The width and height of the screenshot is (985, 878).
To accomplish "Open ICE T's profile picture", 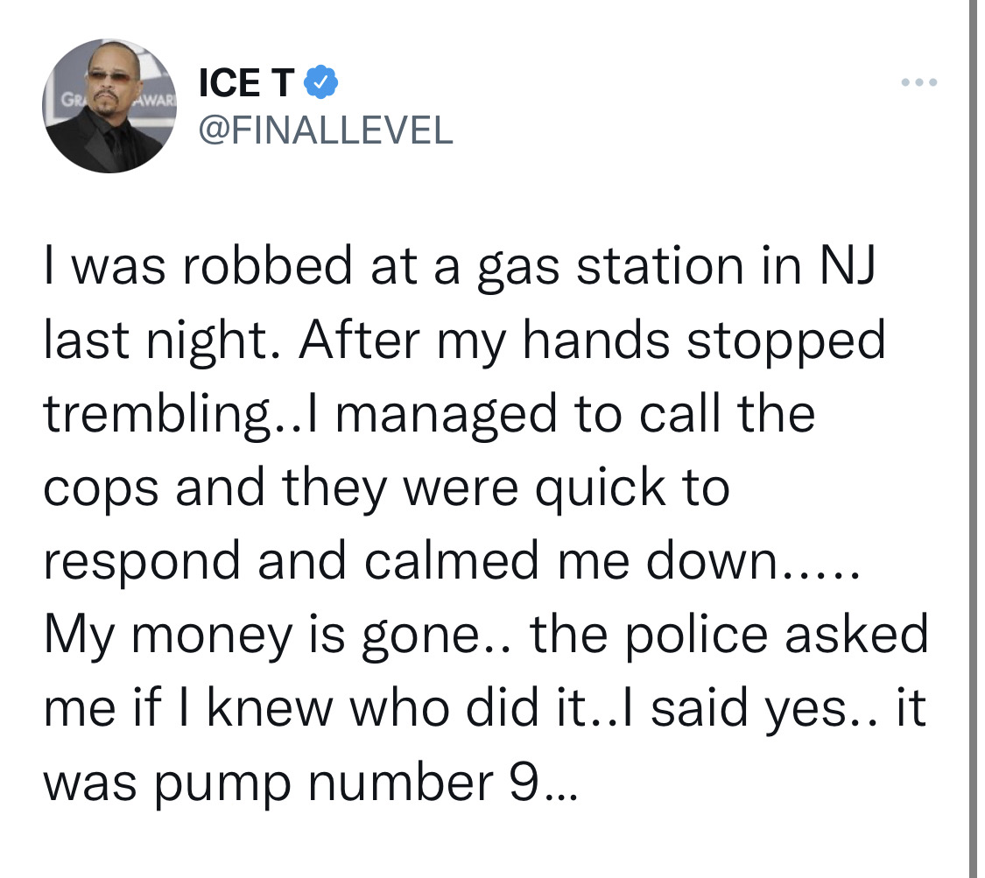I will pyautogui.click(x=109, y=106).
